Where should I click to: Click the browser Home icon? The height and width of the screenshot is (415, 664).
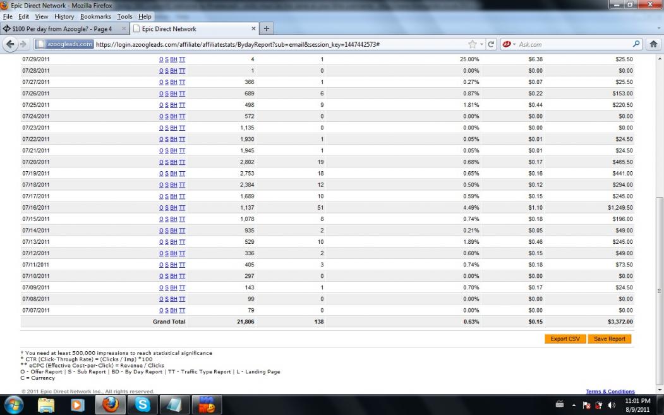point(653,44)
